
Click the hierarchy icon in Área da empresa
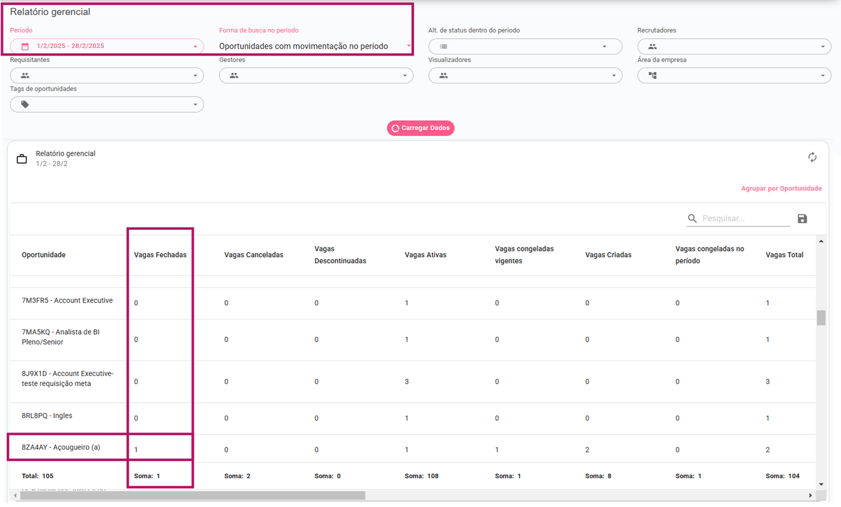point(652,75)
